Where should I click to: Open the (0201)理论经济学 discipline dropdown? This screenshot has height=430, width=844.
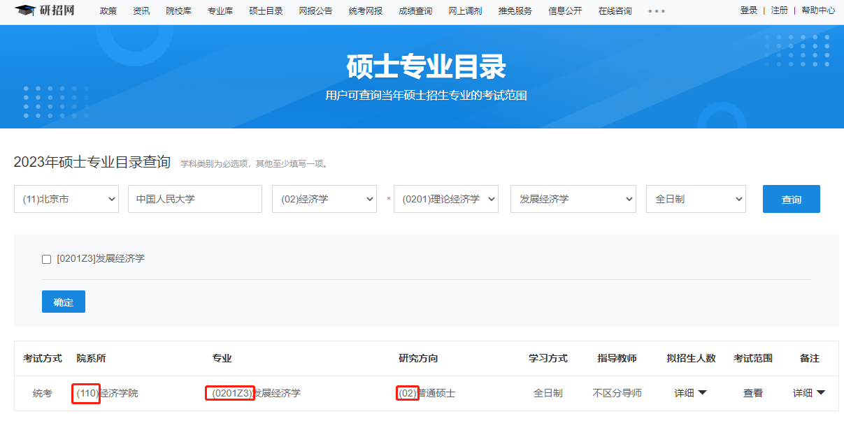click(446, 199)
